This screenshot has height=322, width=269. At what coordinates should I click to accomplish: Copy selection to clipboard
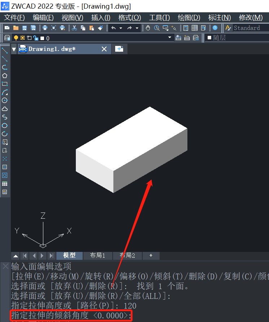[83, 28]
